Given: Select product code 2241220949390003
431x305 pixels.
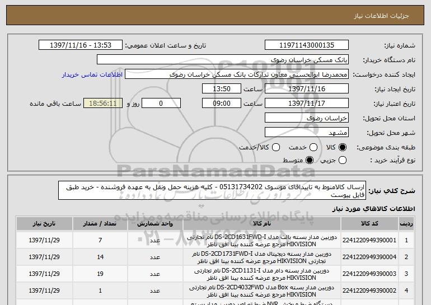Looking at the screenshot, I should (369, 274).
